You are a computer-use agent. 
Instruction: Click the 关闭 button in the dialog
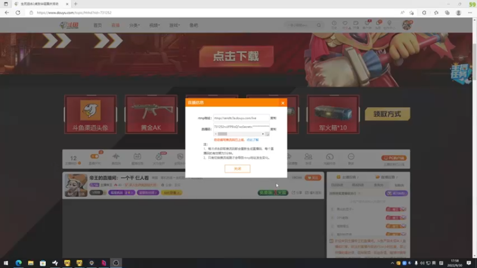coord(237,169)
